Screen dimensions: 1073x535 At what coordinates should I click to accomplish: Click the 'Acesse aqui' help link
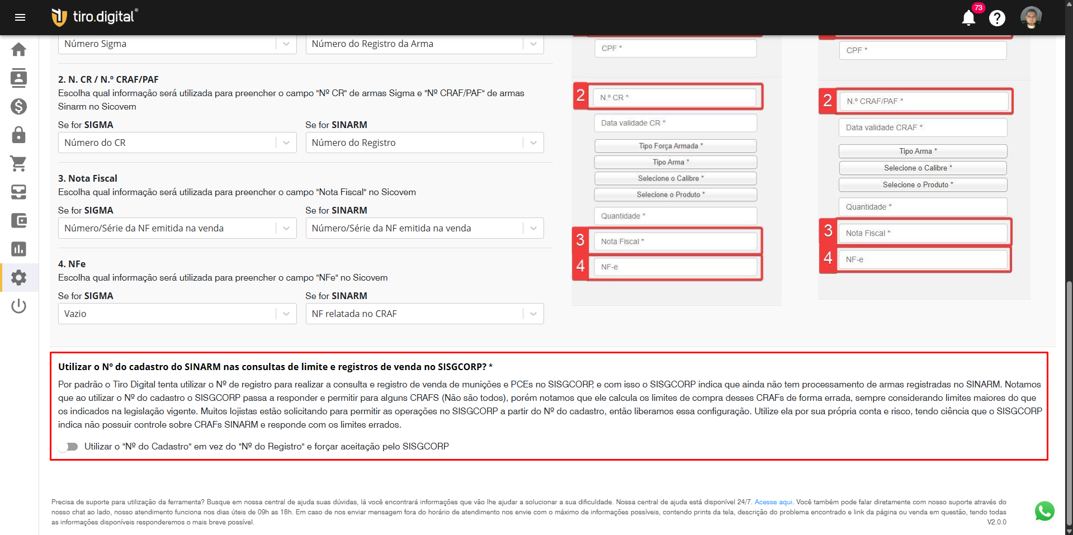[x=773, y=502]
